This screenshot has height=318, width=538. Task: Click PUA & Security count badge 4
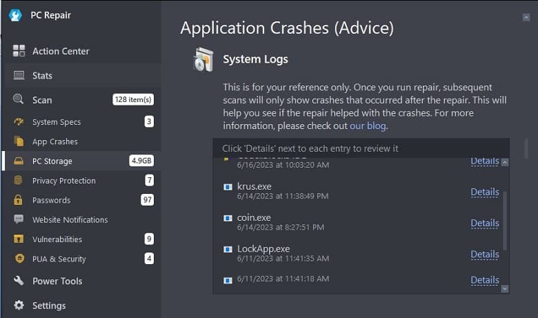tap(149, 258)
